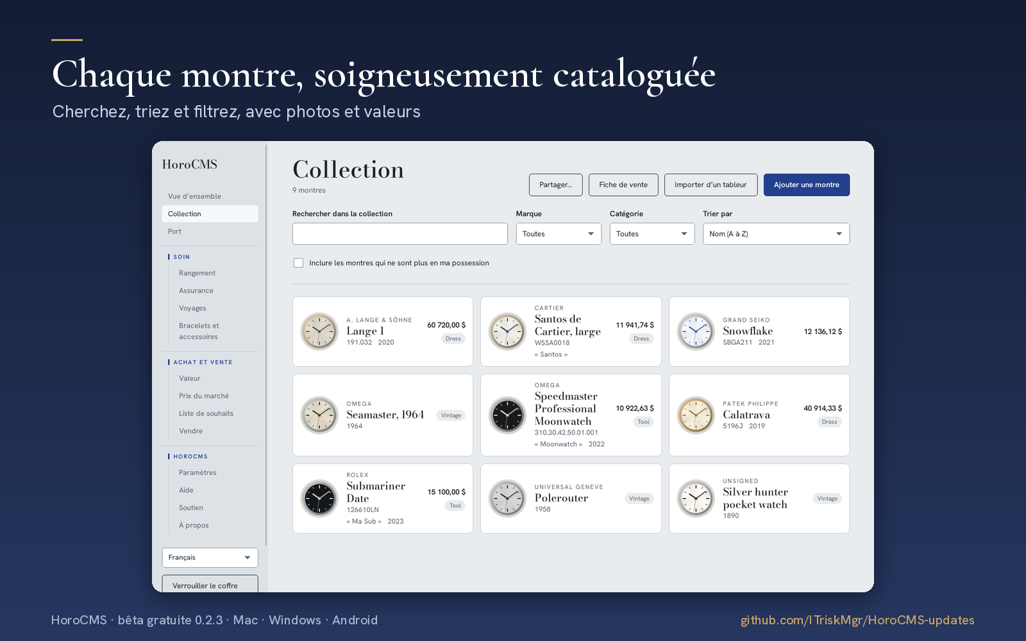Click the Polerouter watch image
The height and width of the screenshot is (641, 1026).
click(x=507, y=498)
